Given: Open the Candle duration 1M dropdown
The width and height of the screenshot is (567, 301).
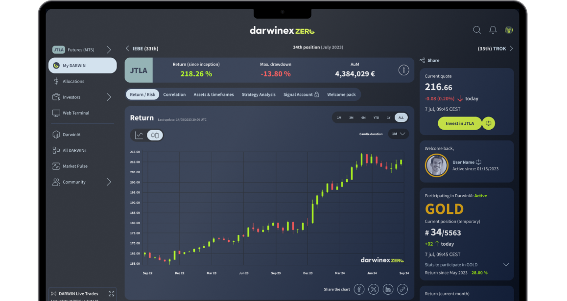Looking at the screenshot, I should [398, 134].
